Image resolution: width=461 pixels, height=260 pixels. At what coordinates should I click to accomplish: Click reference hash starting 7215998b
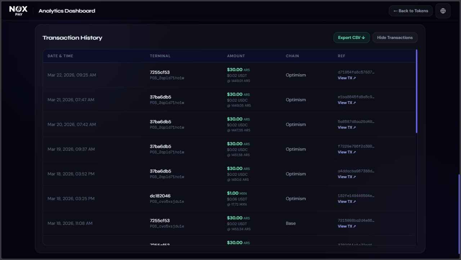point(356,220)
